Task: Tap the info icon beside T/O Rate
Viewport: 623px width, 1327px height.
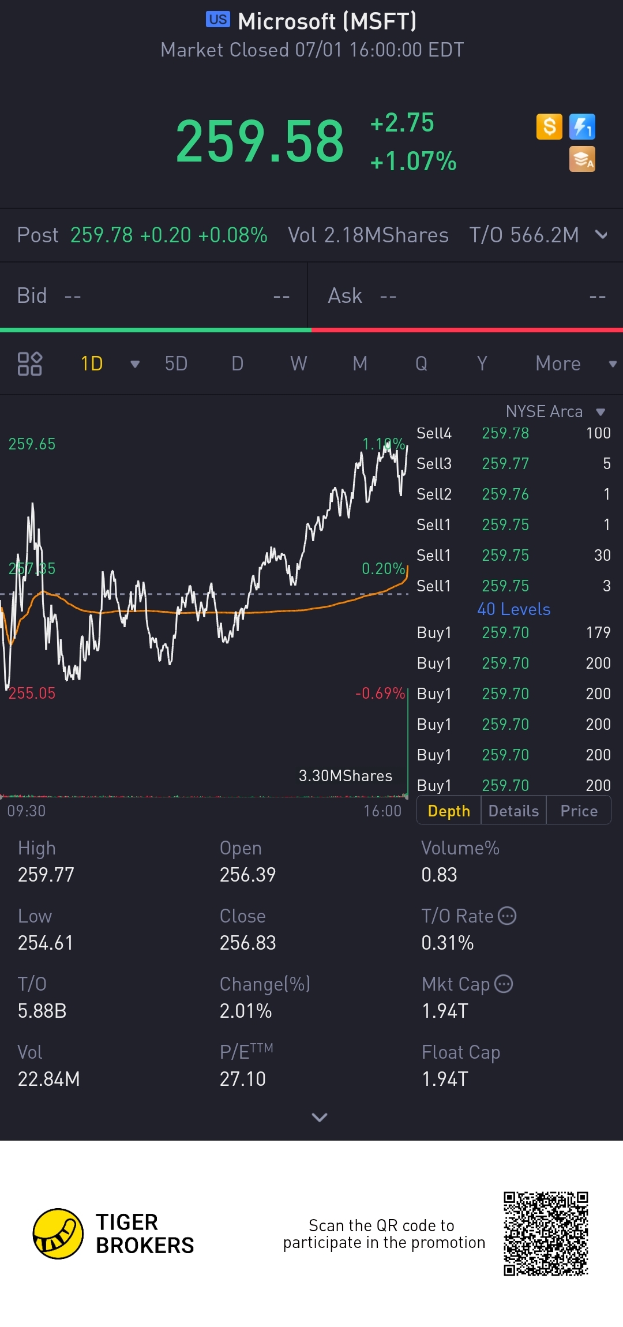Action: click(x=507, y=916)
